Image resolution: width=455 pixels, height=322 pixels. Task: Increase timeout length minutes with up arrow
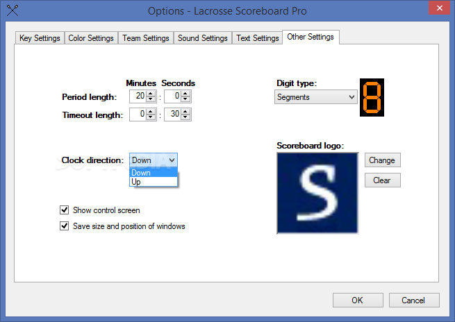point(151,111)
